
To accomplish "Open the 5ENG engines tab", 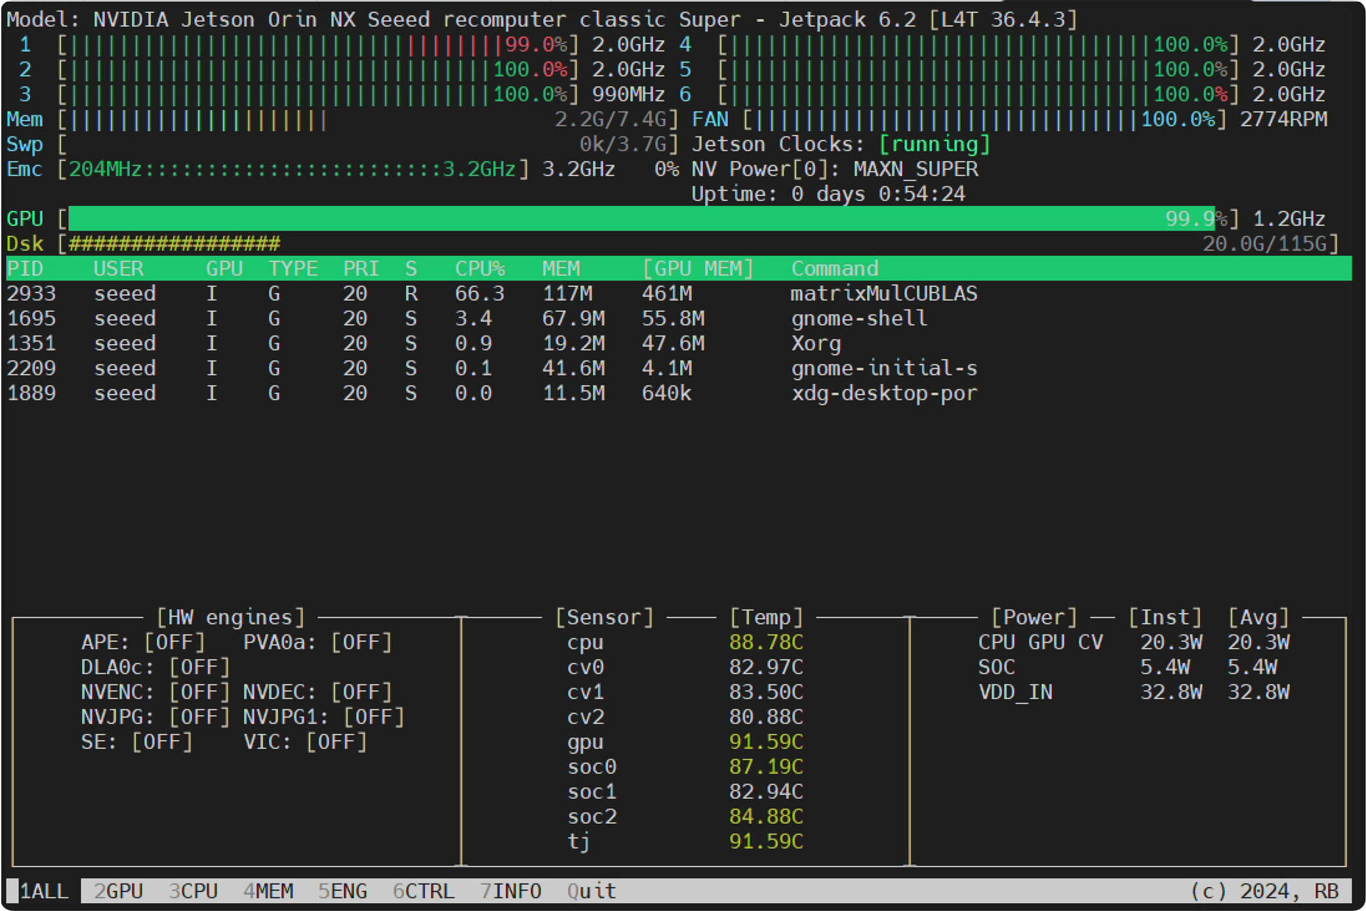I will point(342,891).
